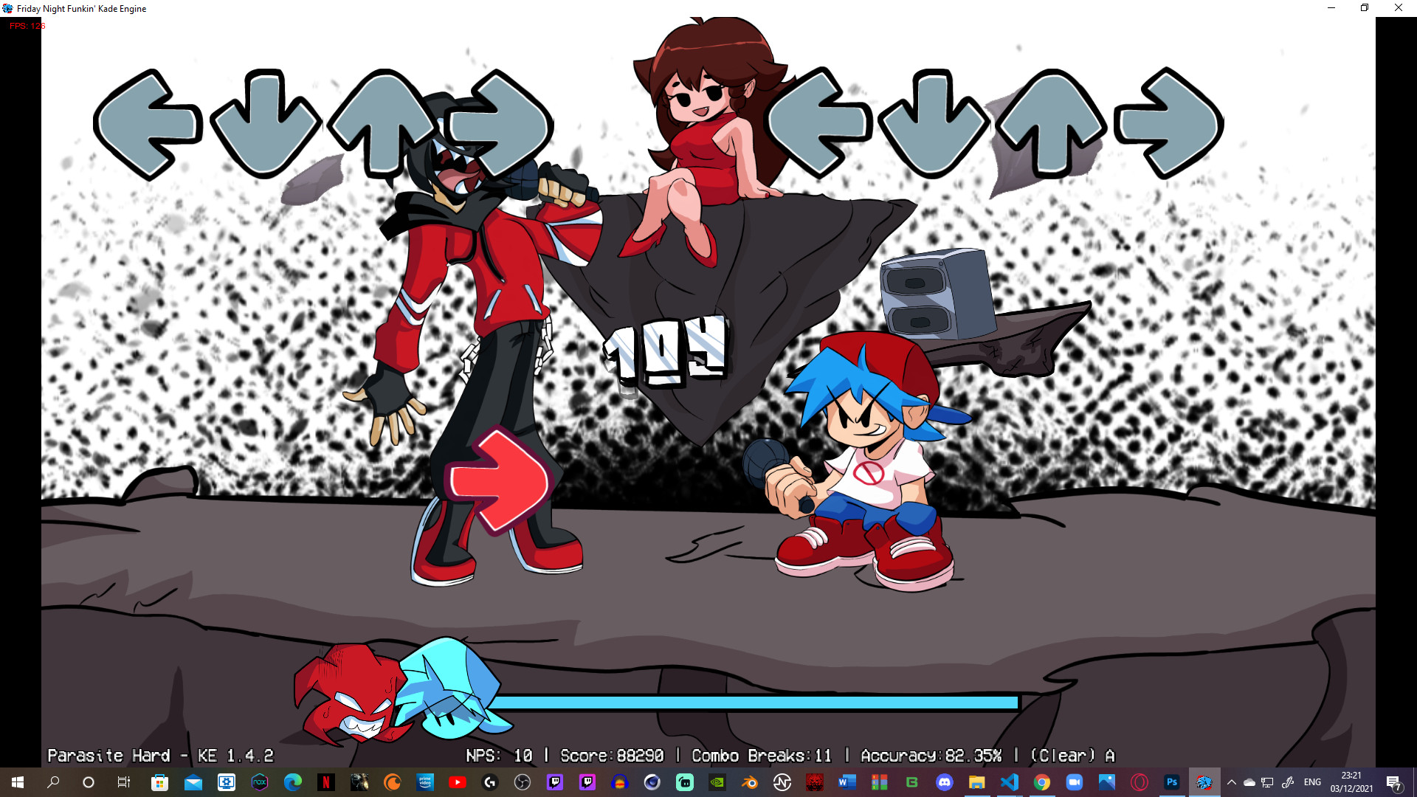Launch Netflix from the taskbar
The height and width of the screenshot is (797, 1417).
(x=325, y=782)
